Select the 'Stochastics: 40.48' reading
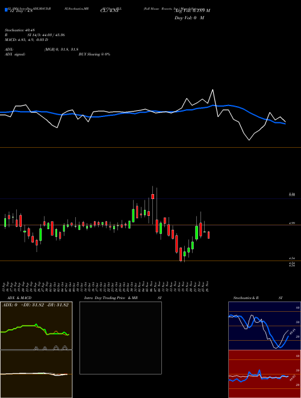Image resolution: width=301 pixels, height=398 pixels. pos(20,30)
